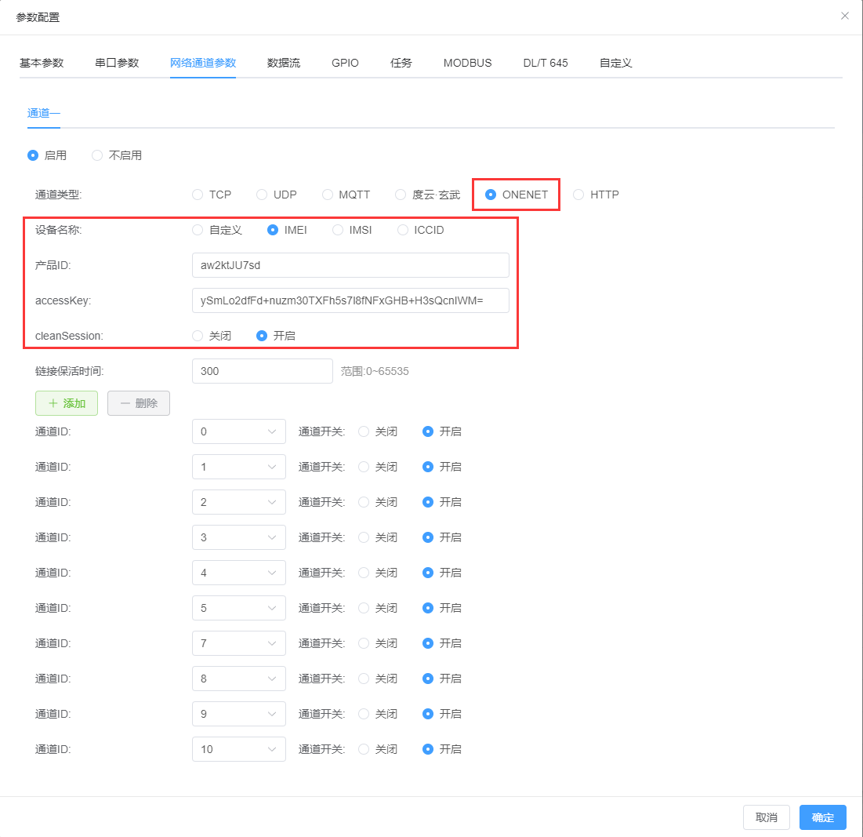Click the minus 删除 button

coord(138,402)
